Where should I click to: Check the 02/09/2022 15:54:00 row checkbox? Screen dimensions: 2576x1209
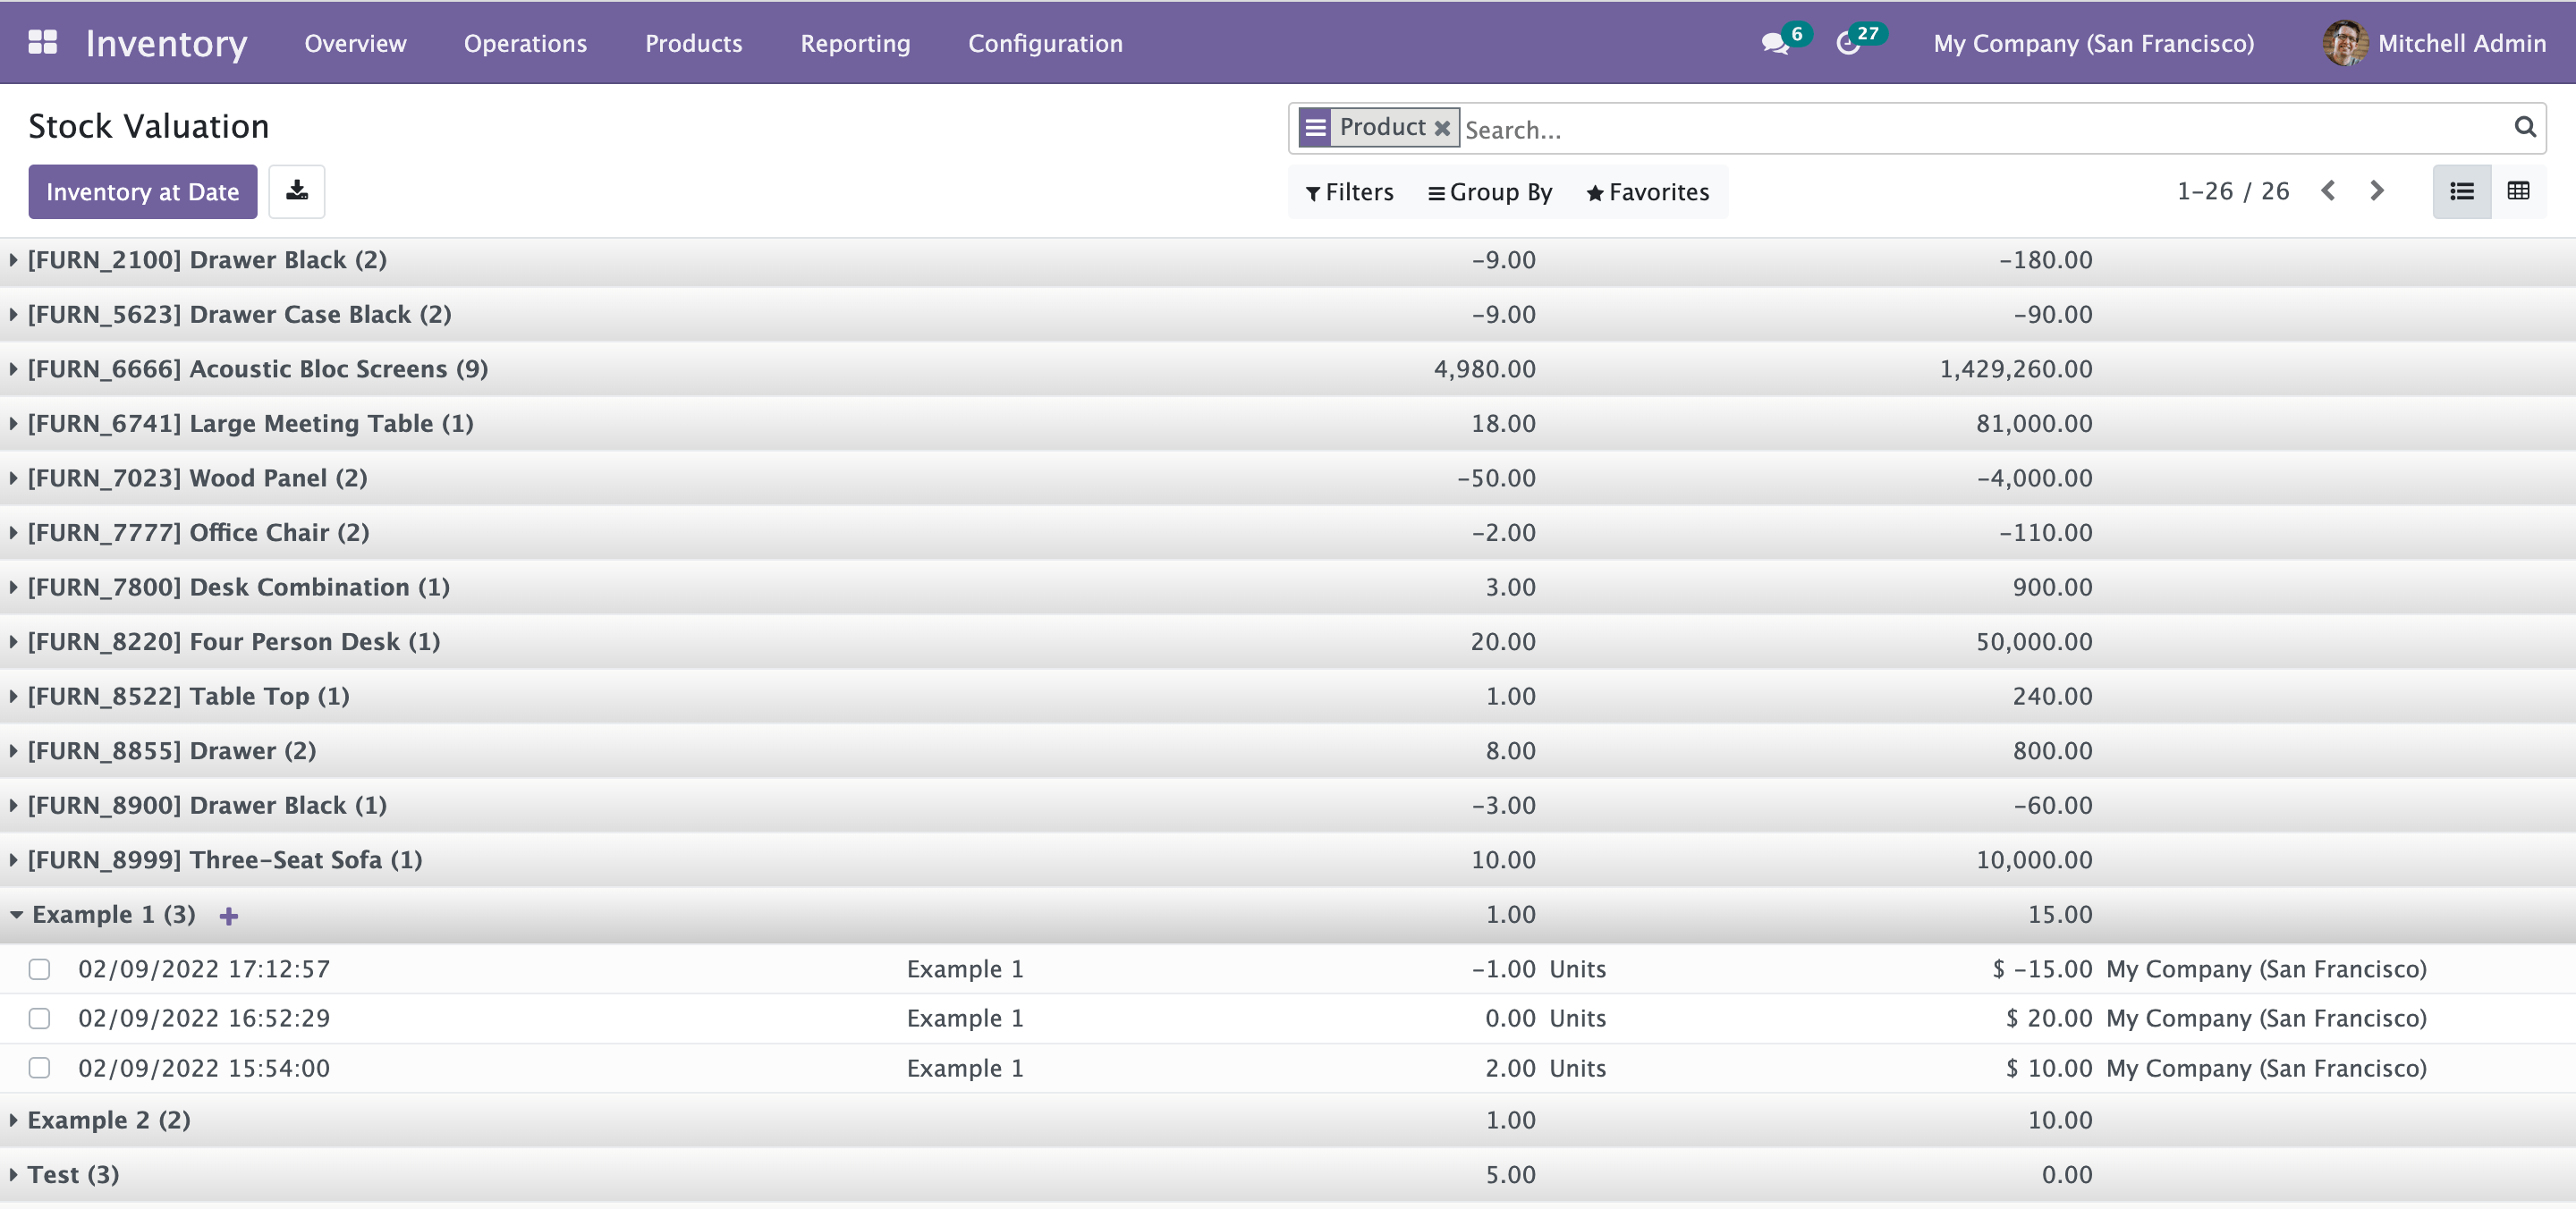click(39, 1068)
